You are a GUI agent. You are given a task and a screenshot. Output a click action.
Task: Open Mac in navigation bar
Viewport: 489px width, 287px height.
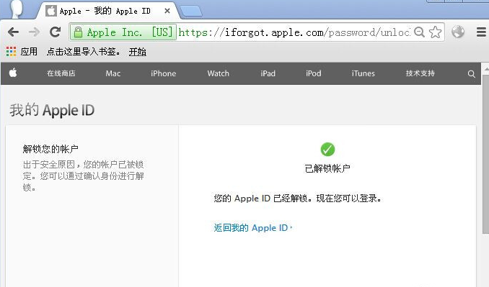coord(113,73)
